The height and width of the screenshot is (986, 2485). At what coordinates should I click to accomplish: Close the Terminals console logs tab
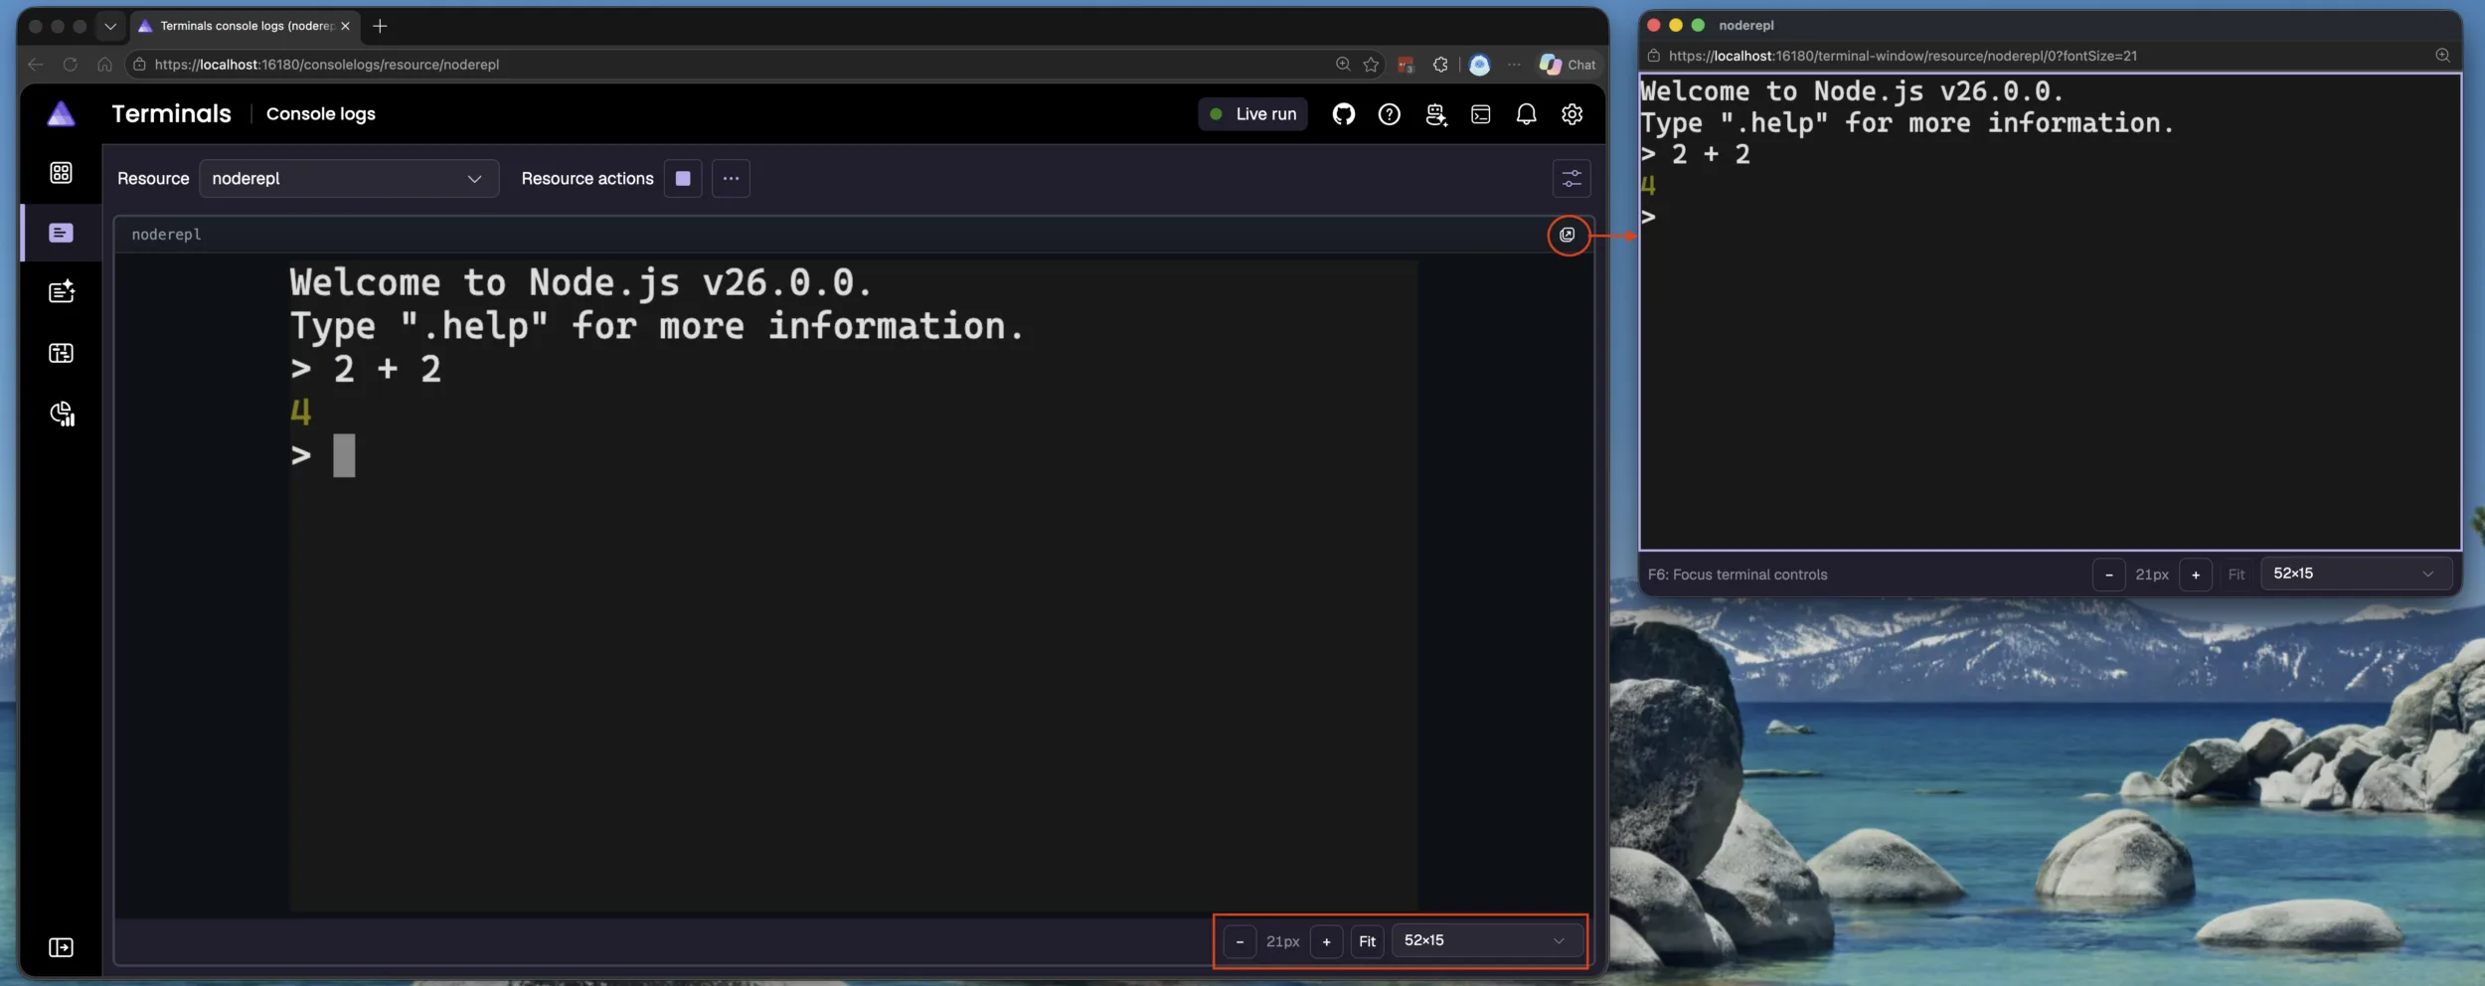pyautogui.click(x=345, y=26)
